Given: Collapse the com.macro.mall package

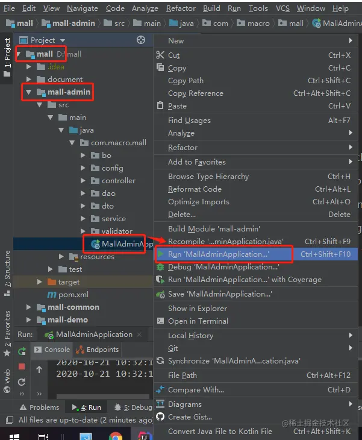Looking at the screenshot, I should pos(72,143).
